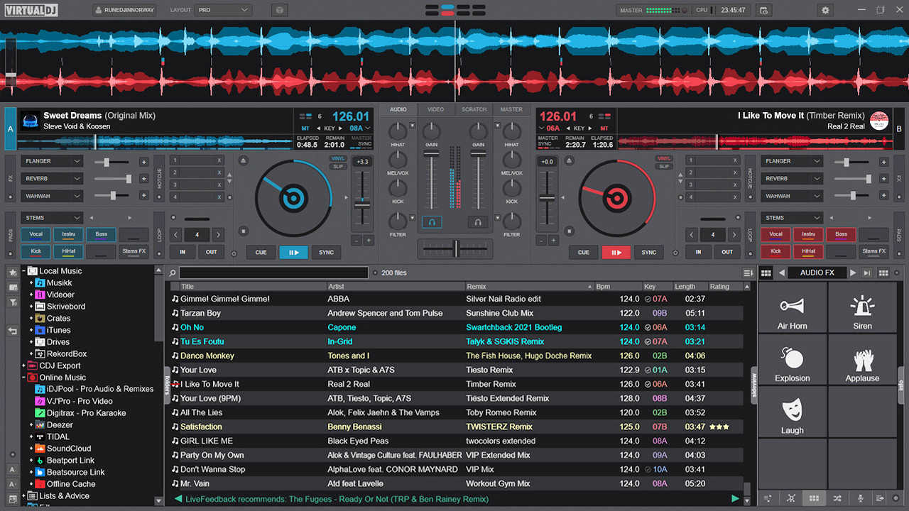Open deck A STEMS pads dropdown

(x=51, y=218)
